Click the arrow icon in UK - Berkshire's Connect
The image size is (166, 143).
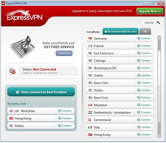click(x=60, y=111)
